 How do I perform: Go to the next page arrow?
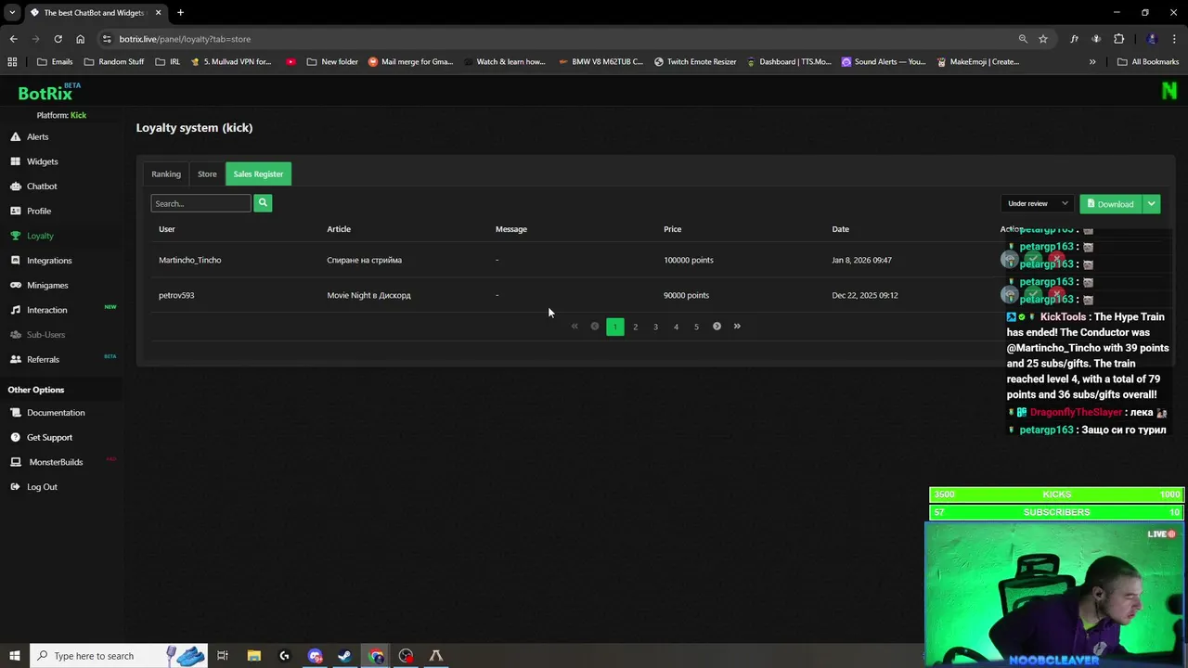(x=717, y=326)
